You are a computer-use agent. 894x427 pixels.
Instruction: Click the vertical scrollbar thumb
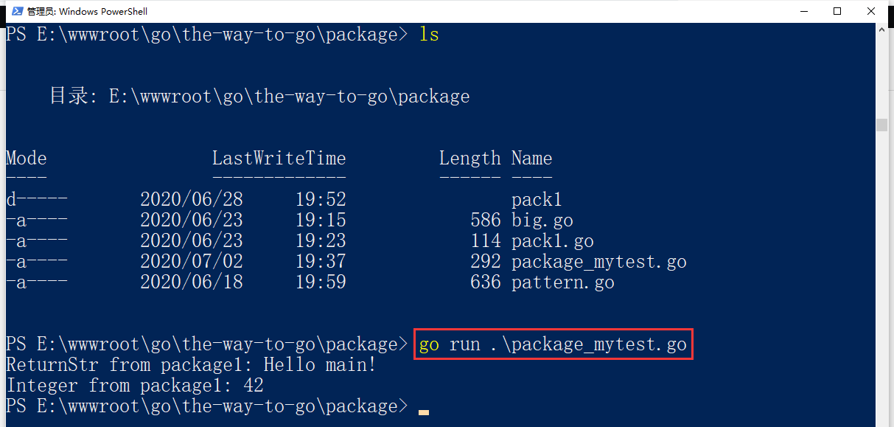click(x=881, y=125)
